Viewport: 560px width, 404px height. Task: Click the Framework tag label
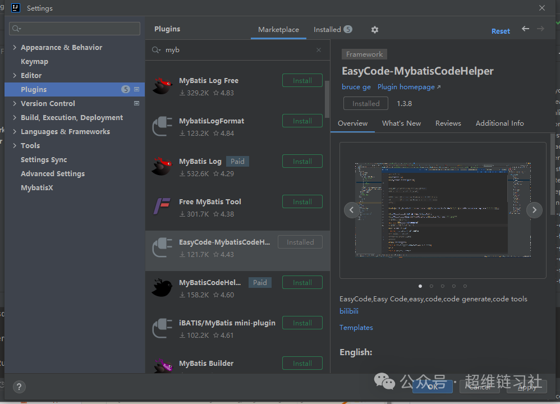pyautogui.click(x=364, y=54)
